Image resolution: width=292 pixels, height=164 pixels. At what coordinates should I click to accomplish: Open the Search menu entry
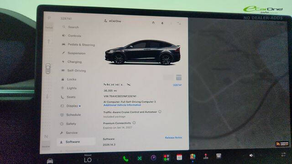coord(71,27)
